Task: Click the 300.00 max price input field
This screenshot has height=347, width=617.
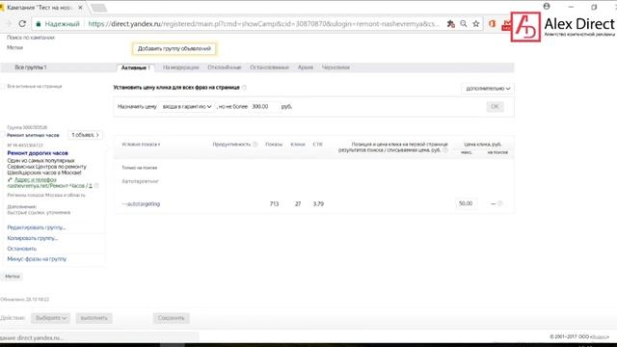Action: pos(263,107)
